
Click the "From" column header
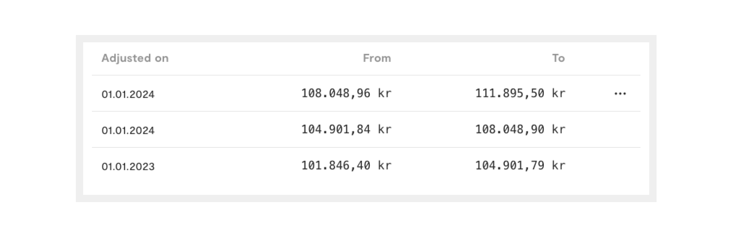pyautogui.click(x=377, y=58)
